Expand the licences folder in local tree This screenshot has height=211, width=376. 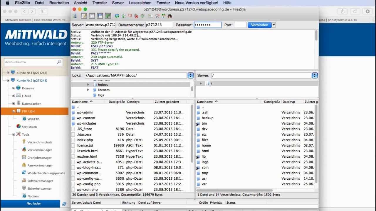[x=88, y=90]
